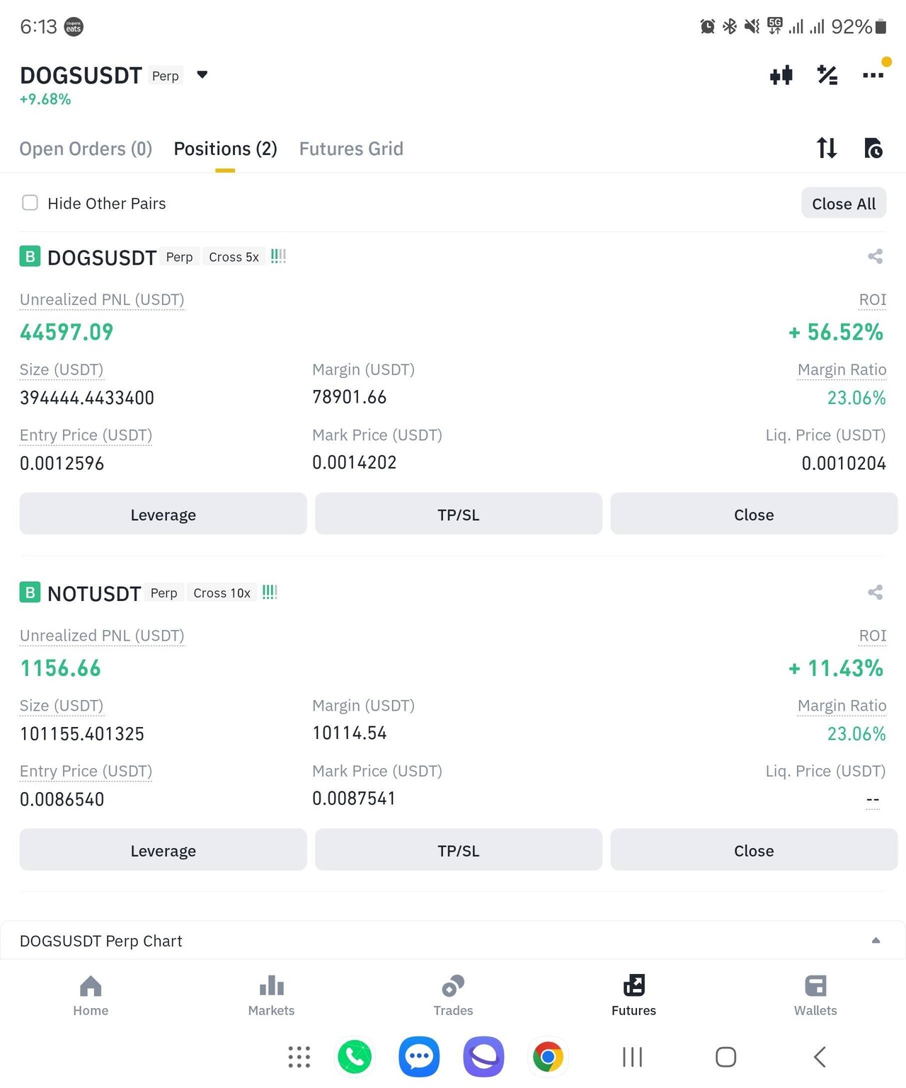906x1088 pixels.
Task: Open the candlestick chart icon
Action: (781, 75)
